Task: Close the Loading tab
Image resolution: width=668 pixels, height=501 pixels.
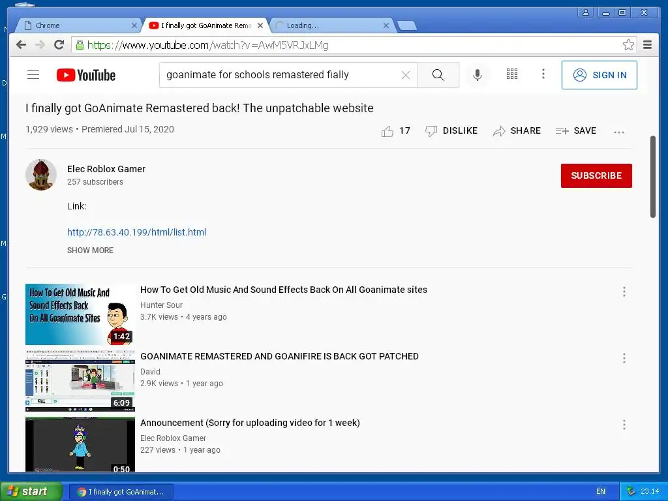Action: tap(386, 25)
